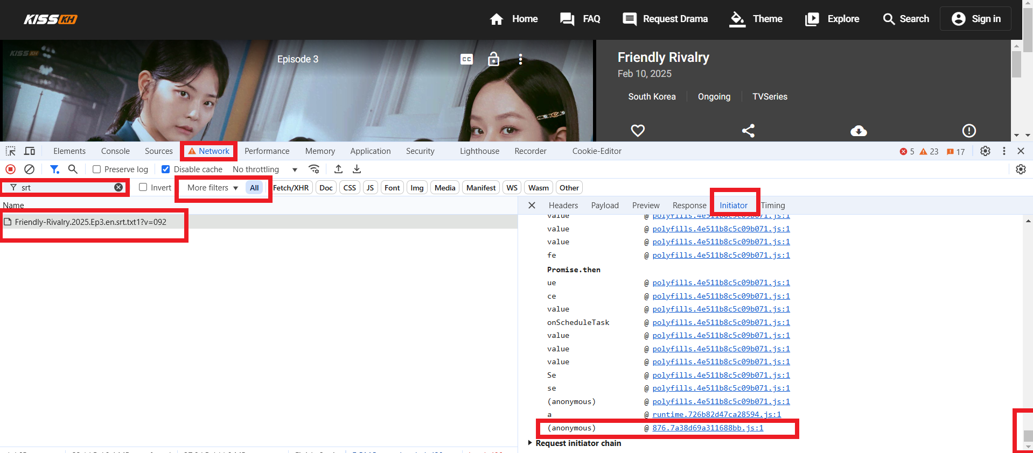Click the share icon under Friendly Rivalry

pyautogui.click(x=748, y=131)
